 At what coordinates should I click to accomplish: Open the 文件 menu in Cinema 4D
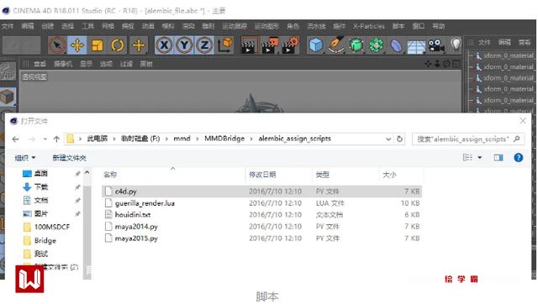7,26
